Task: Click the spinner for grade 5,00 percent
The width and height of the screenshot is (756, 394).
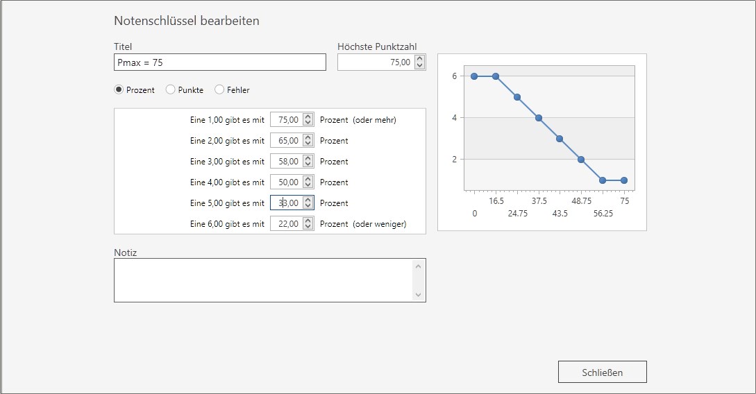Action: click(308, 203)
